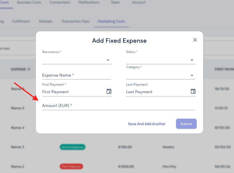The height and width of the screenshot is (173, 234).
Task: Close the Add Fixed Expense dialog
Action: coord(195,40)
